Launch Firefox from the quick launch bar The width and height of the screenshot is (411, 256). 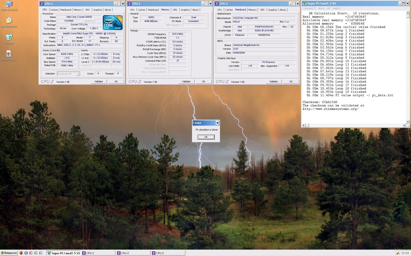click(x=21, y=253)
